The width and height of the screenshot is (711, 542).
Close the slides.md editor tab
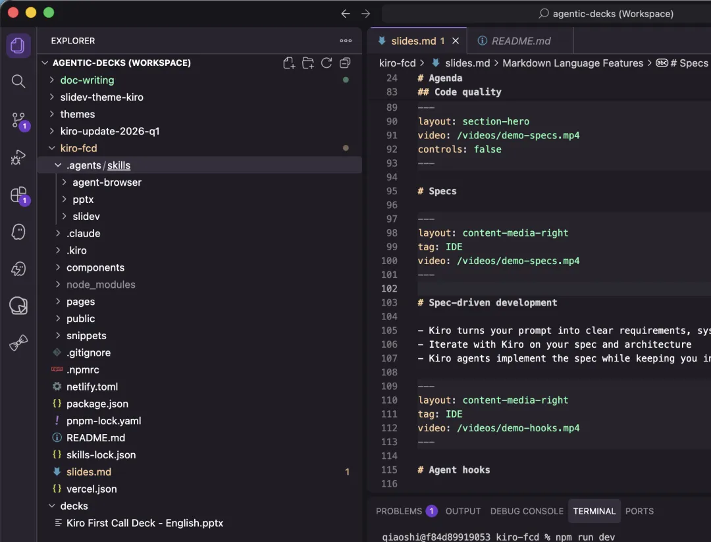point(456,41)
